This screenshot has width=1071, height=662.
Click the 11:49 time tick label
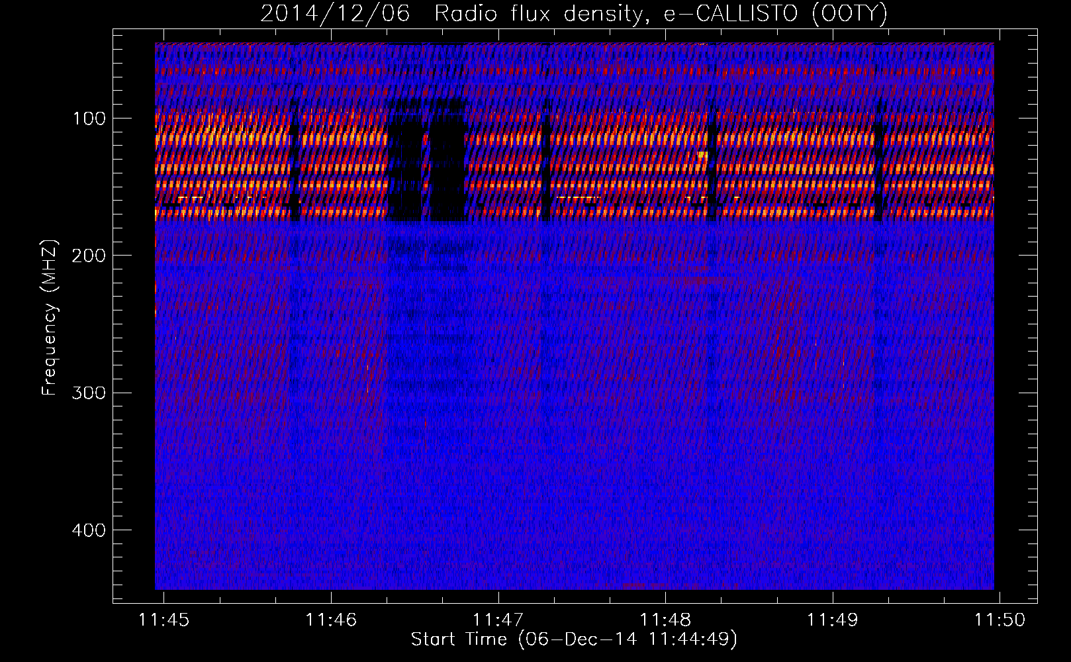click(832, 620)
